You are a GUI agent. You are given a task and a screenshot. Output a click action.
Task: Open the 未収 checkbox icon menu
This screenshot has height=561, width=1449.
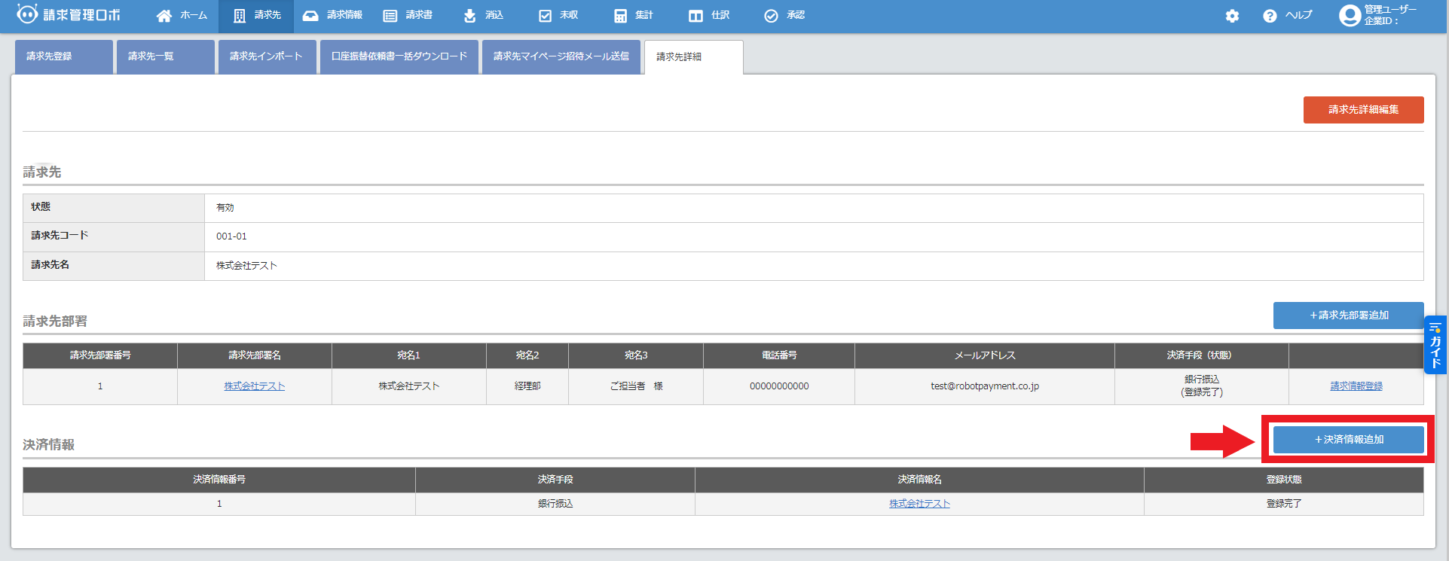coord(558,16)
